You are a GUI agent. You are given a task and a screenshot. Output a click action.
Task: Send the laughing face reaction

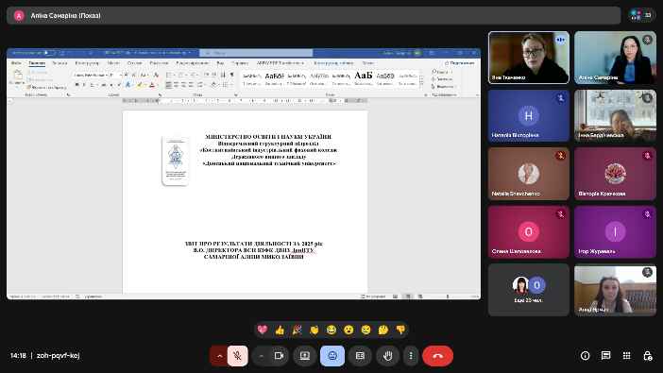coord(331,330)
